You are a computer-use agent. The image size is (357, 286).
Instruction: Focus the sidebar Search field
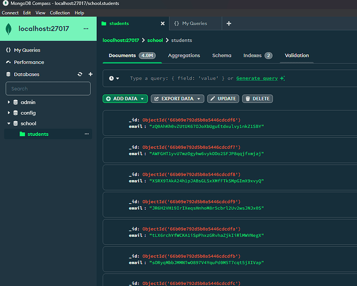point(48,89)
